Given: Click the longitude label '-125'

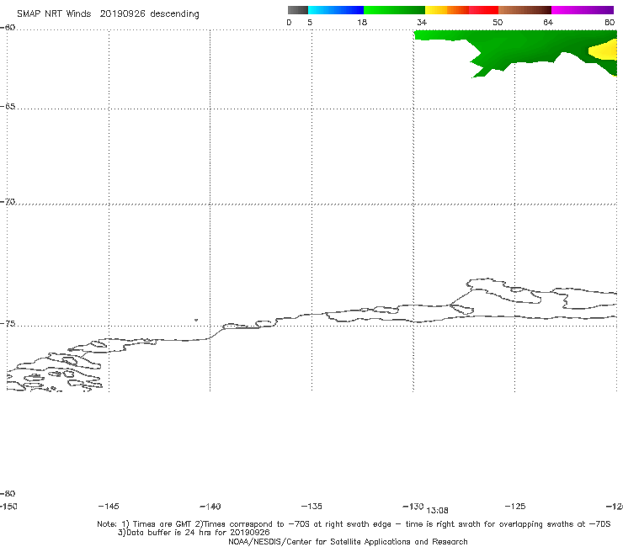Looking at the screenshot, I should (x=515, y=506).
